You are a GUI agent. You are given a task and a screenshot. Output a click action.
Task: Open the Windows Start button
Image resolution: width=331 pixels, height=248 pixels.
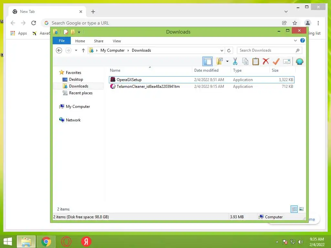click(8, 242)
